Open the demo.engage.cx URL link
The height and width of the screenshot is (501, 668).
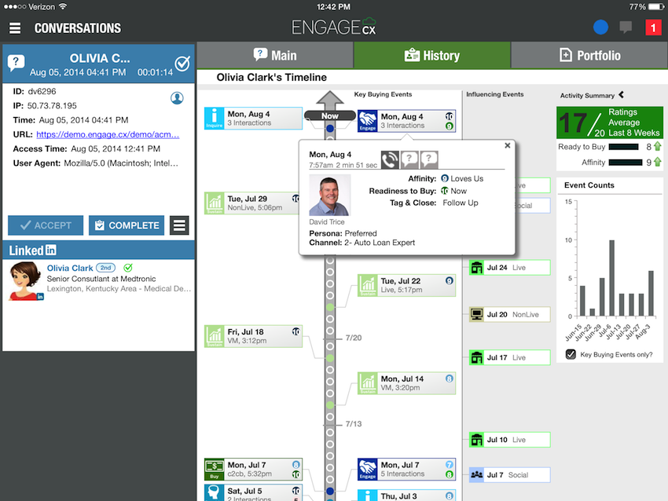108,134
